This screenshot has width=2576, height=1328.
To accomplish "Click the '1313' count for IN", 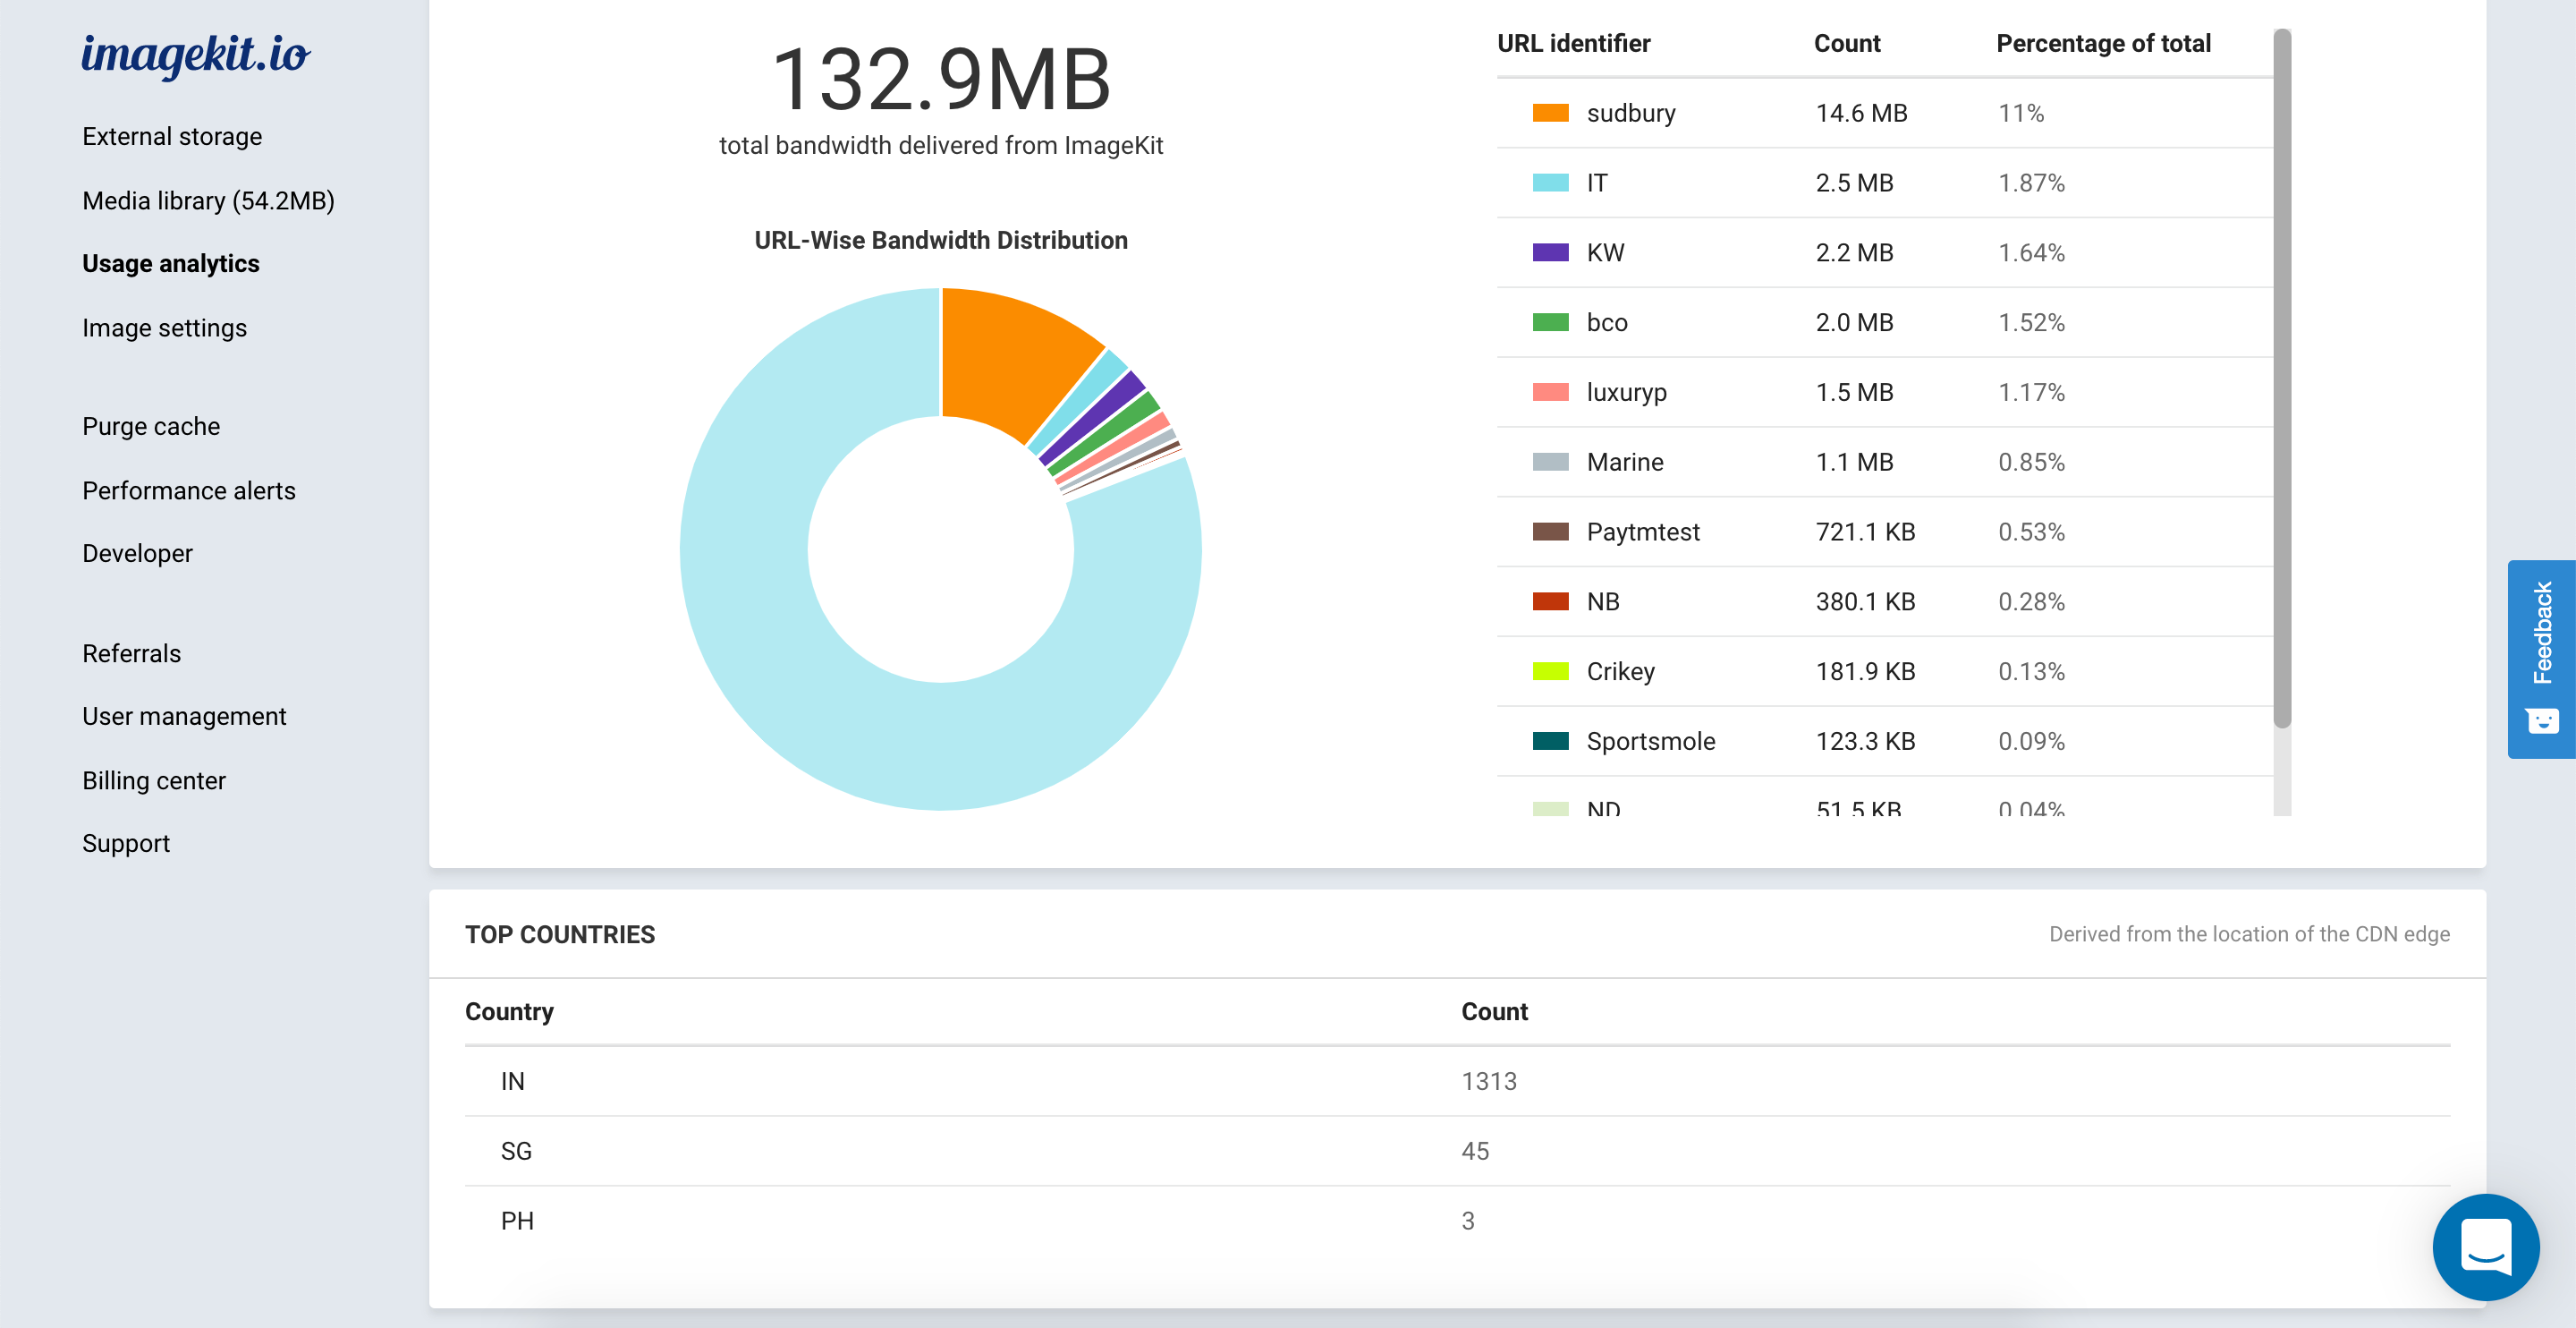I will coord(1489,1081).
